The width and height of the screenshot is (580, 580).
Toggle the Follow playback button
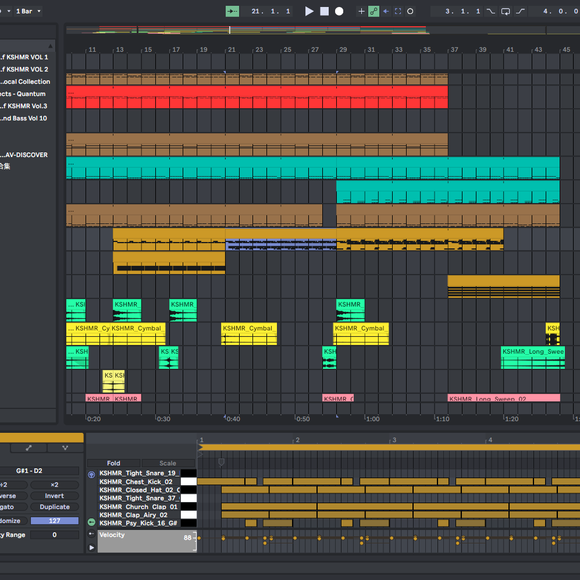pyautogui.click(x=232, y=11)
